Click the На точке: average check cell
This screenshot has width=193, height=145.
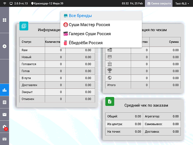124,132
